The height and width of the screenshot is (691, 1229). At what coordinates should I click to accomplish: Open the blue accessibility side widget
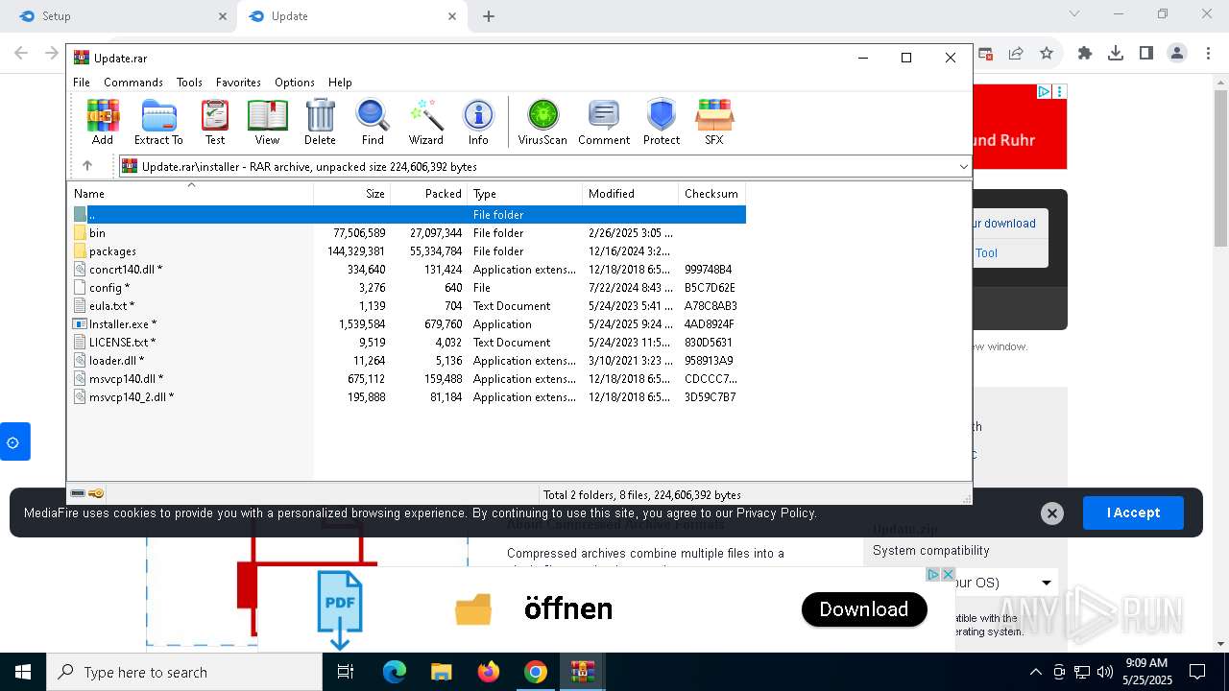(14, 441)
